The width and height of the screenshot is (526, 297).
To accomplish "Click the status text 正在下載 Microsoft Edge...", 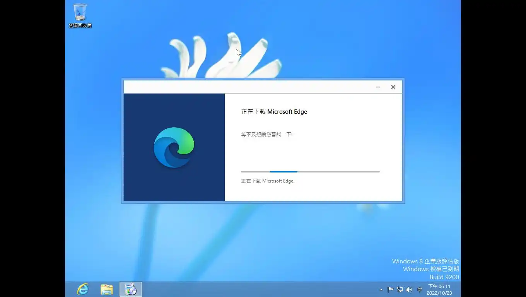I will tap(269, 181).
